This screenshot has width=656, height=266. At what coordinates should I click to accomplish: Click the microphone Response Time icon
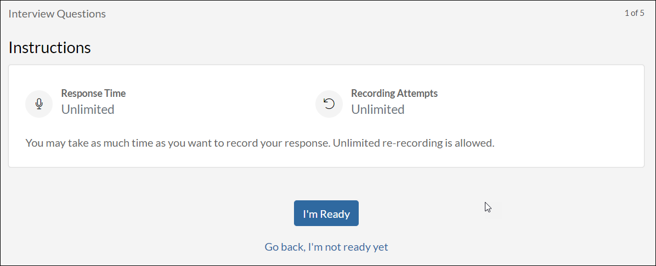39,104
